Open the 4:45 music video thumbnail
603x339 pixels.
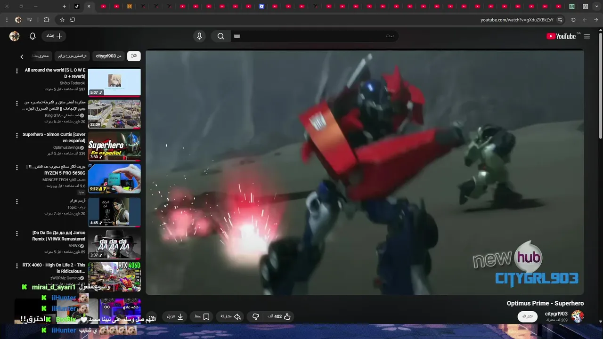click(x=114, y=212)
